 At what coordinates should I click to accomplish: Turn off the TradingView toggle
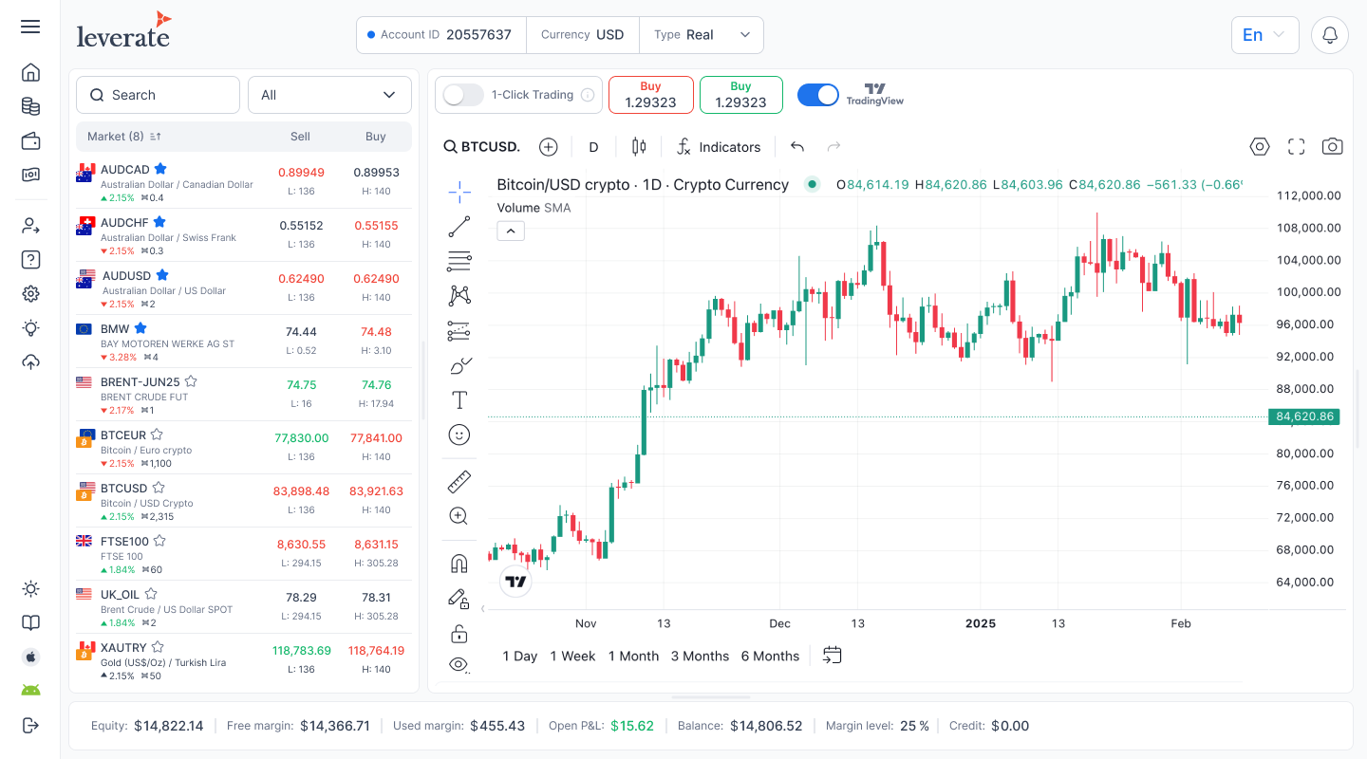coord(817,95)
